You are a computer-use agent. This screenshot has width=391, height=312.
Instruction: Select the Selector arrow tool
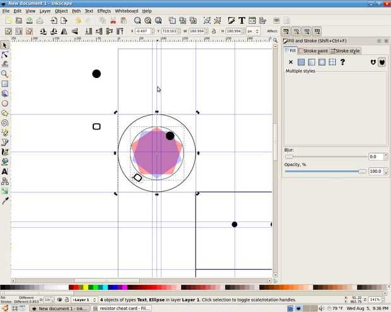point(5,45)
